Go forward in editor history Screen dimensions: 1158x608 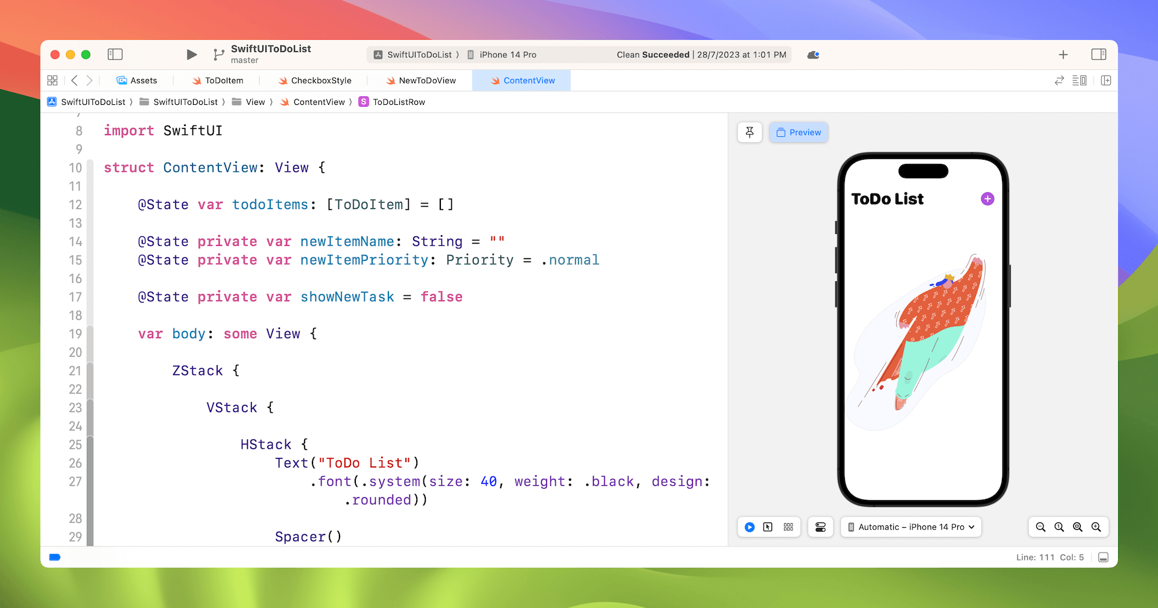tap(89, 80)
